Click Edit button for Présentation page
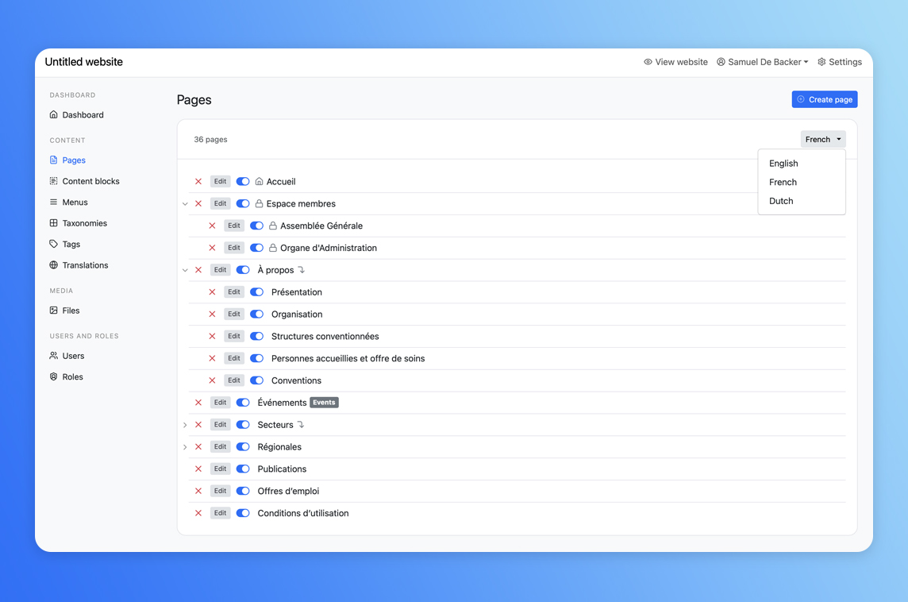 coord(233,292)
